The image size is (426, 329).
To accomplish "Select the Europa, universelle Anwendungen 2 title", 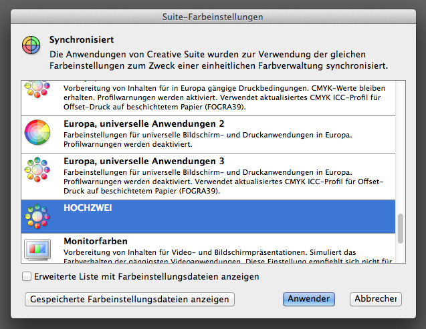I will [143, 124].
